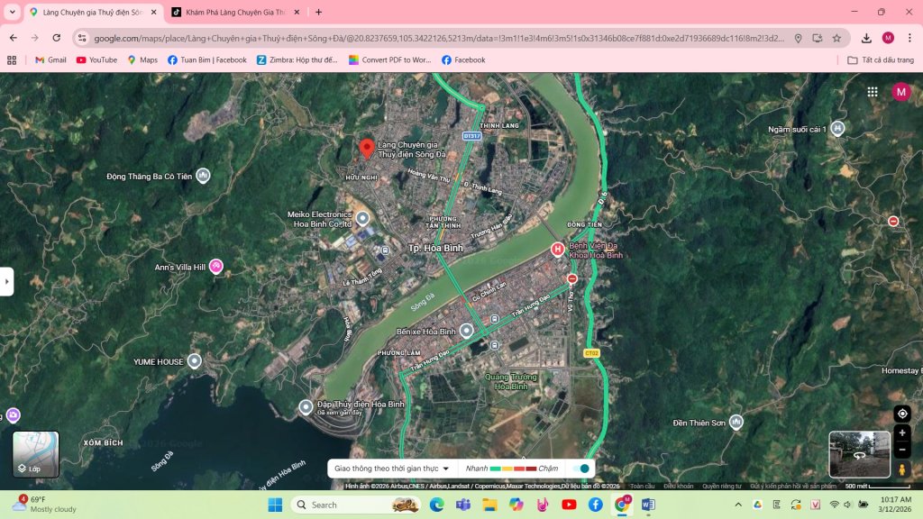Viewport: 923px width, 519px height.
Task: Zoom in with the plus button
Action: [901, 433]
